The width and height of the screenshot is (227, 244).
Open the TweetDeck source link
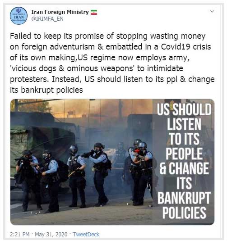(x=86, y=235)
